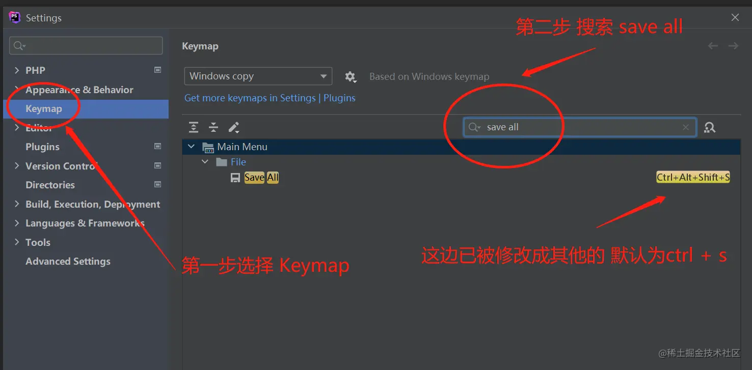Expand the Tools section chevron
Image resolution: width=752 pixels, height=370 pixels.
point(17,242)
